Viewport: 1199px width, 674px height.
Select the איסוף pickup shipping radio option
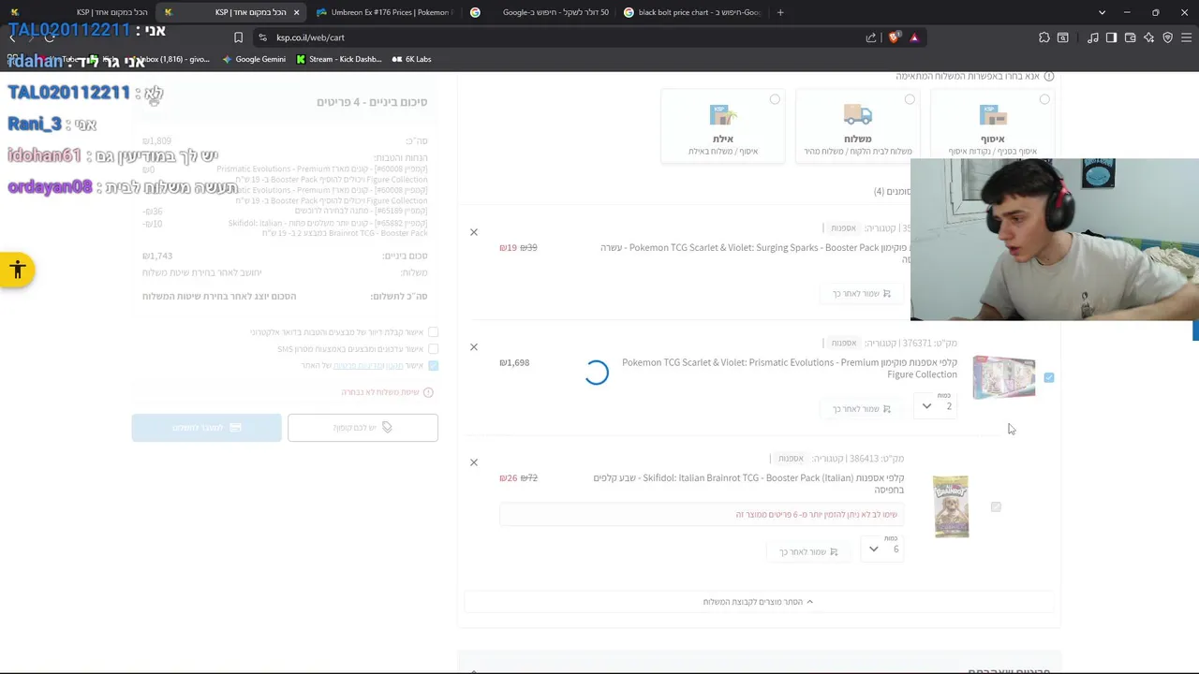click(x=1044, y=99)
